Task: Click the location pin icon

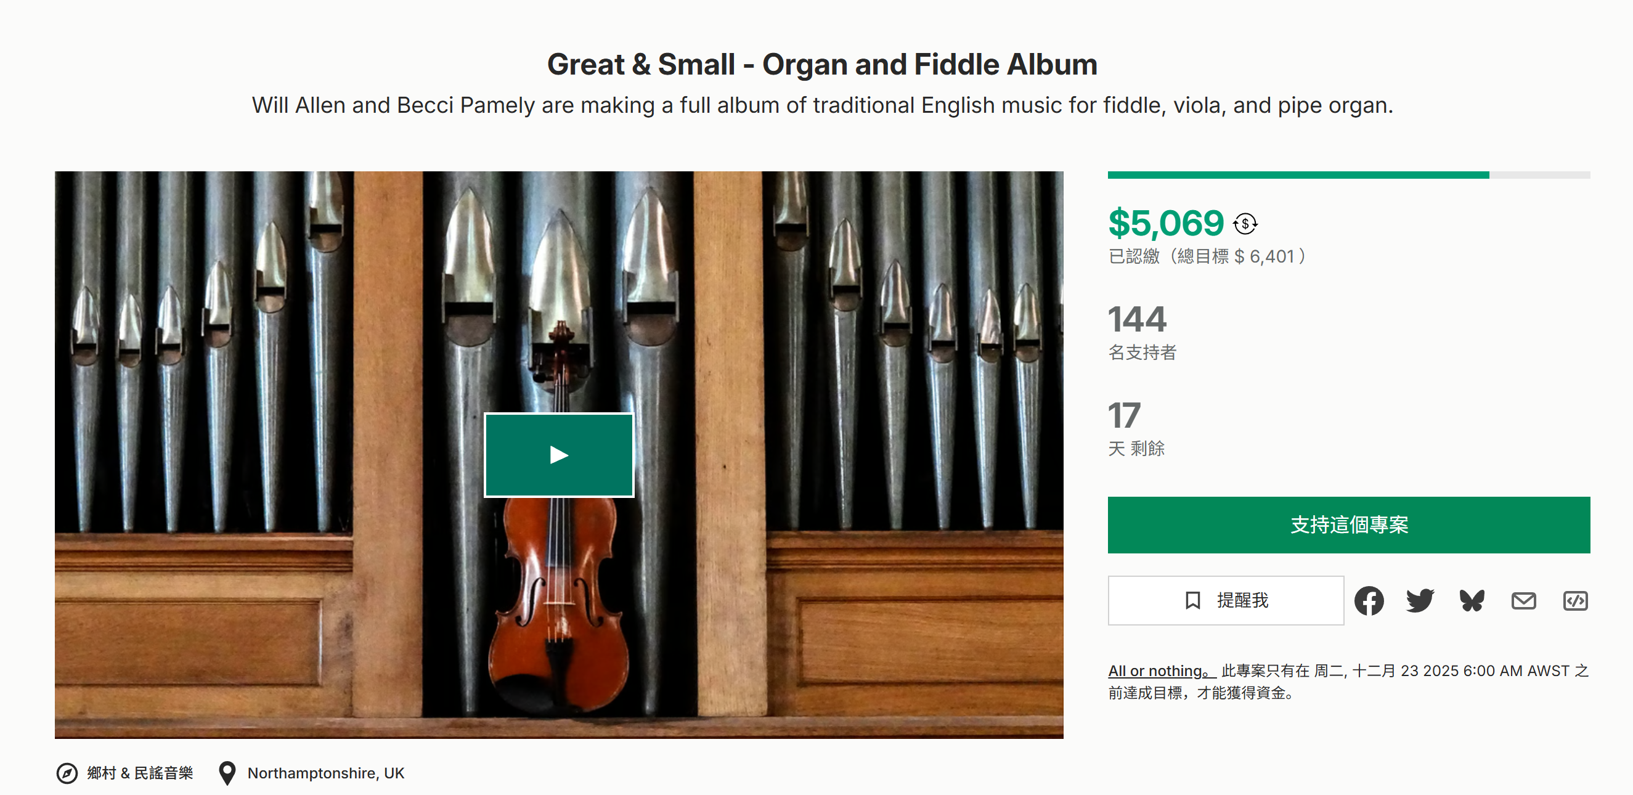Action: coord(227,773)
